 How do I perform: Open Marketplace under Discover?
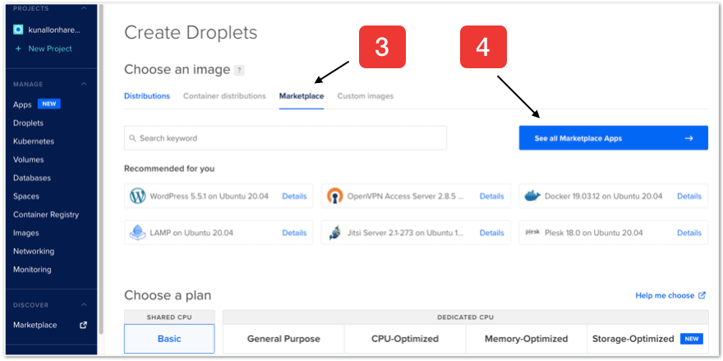pos(35,325)
